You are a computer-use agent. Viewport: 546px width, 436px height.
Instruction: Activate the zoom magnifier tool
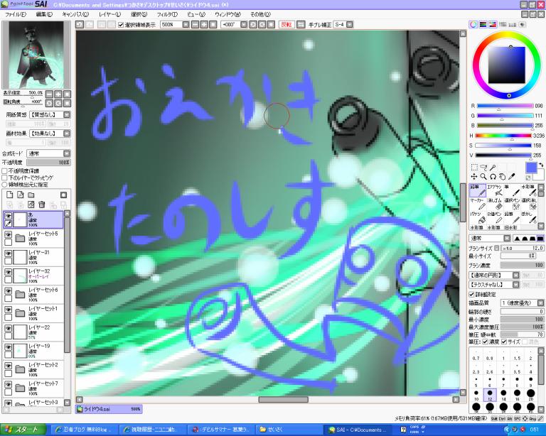click(x=483, y=177)
